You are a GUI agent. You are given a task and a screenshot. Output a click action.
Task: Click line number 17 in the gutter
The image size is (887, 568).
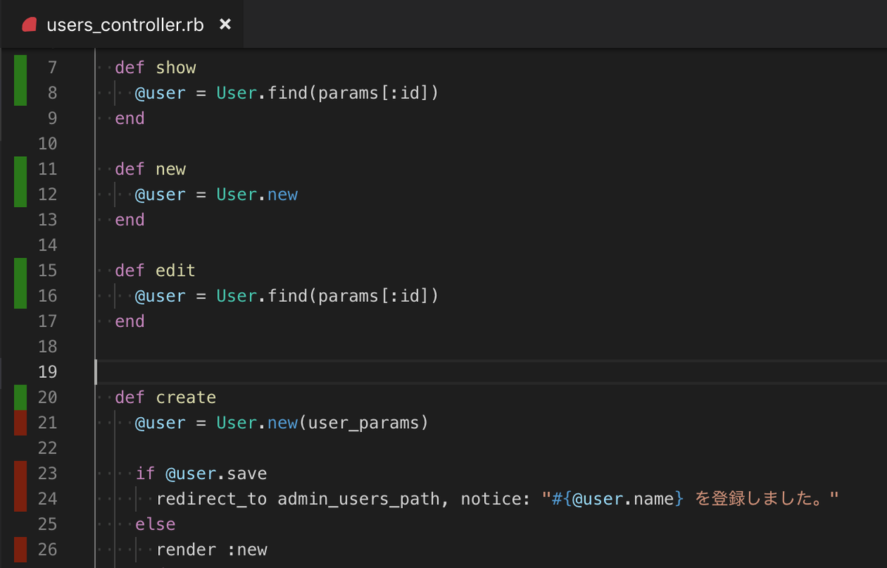click(x=47, y=321)
